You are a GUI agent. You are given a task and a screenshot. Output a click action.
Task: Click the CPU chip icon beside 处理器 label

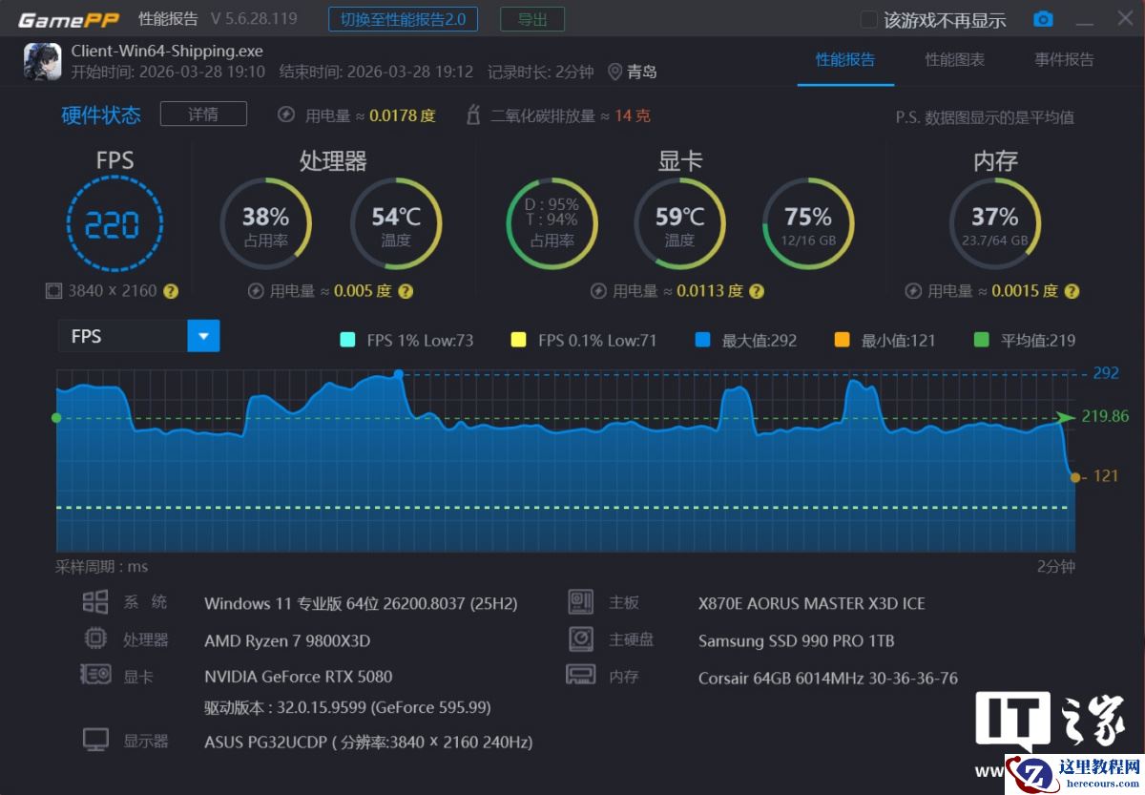point(95,638)
